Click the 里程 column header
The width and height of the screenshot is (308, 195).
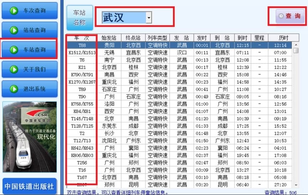[x=260, y=38]
